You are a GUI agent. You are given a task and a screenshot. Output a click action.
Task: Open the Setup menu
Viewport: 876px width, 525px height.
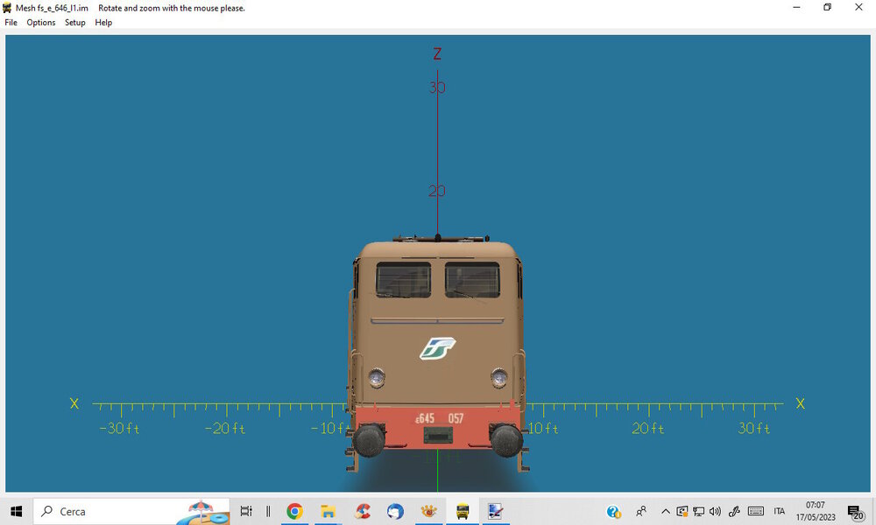tap(74, 23)
